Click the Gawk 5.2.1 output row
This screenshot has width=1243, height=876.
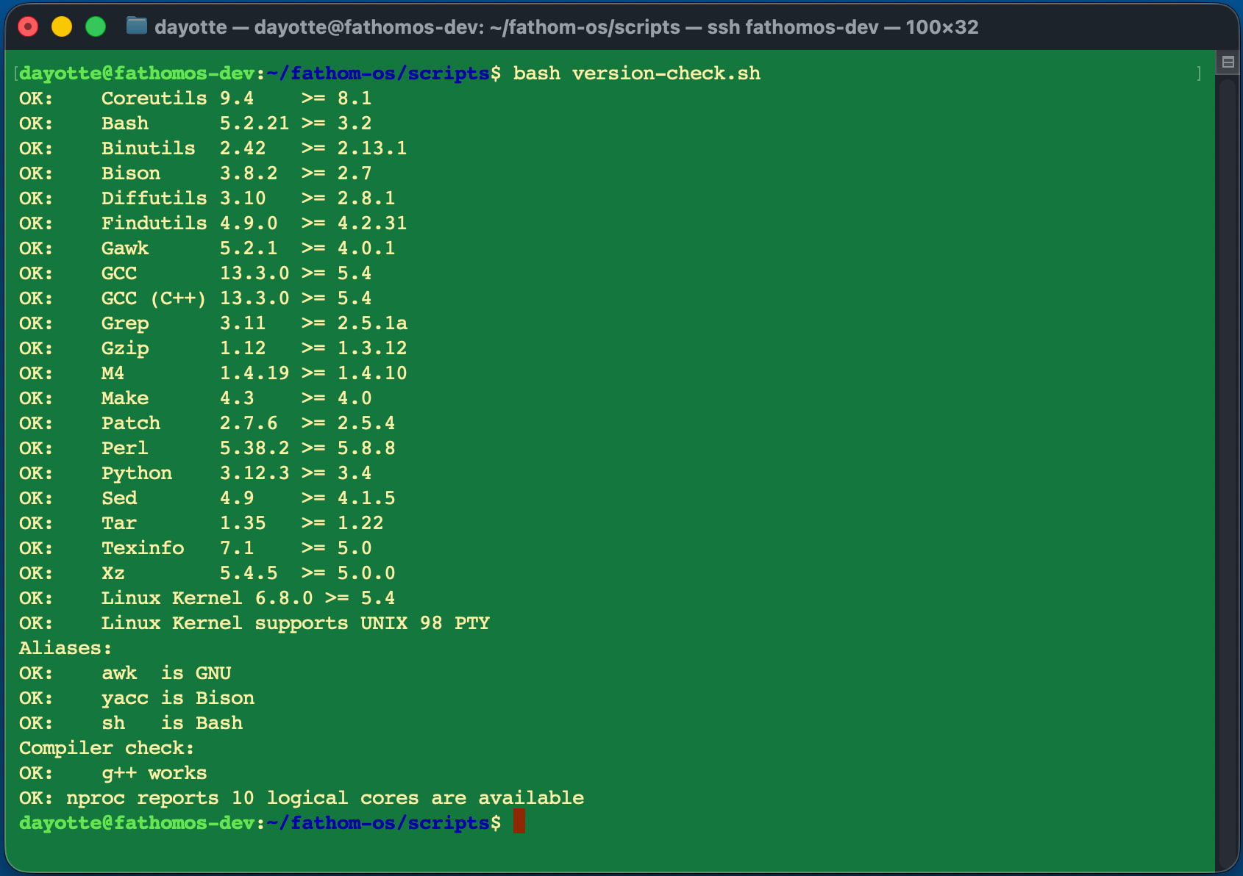pos(207,248)
